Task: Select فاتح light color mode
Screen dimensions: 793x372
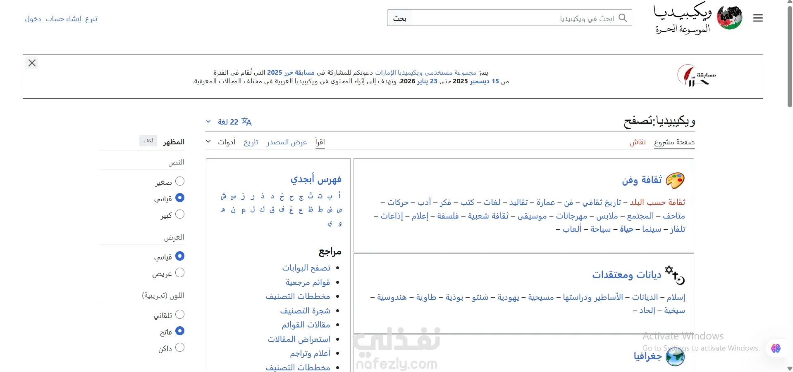Action: coord(180,331)
